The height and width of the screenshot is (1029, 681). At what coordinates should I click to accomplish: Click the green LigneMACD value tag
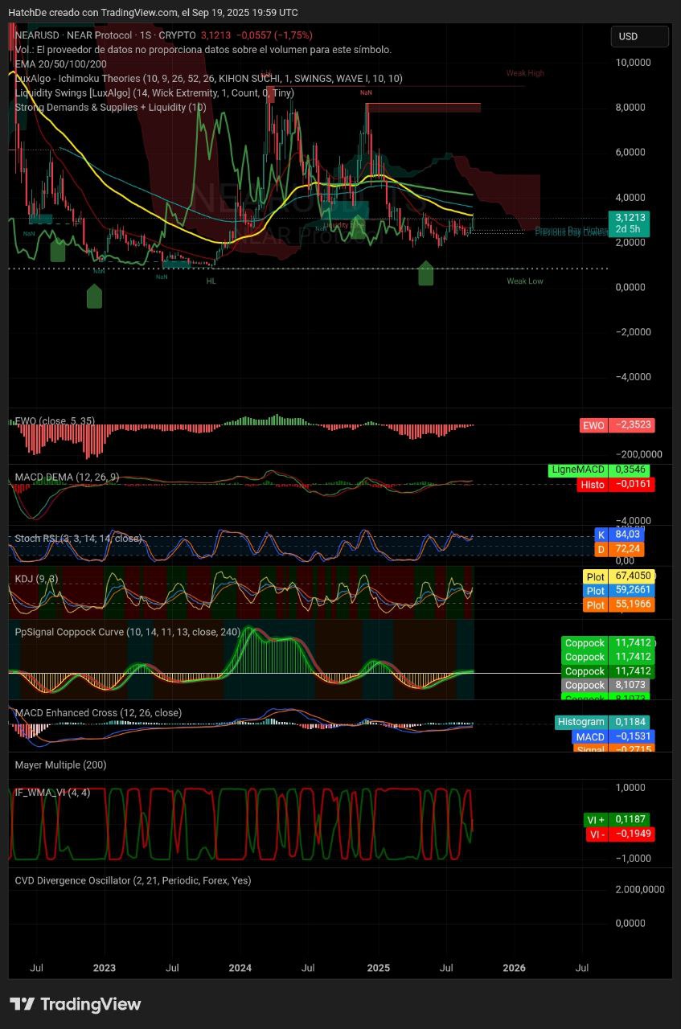[x=599, y=469]
